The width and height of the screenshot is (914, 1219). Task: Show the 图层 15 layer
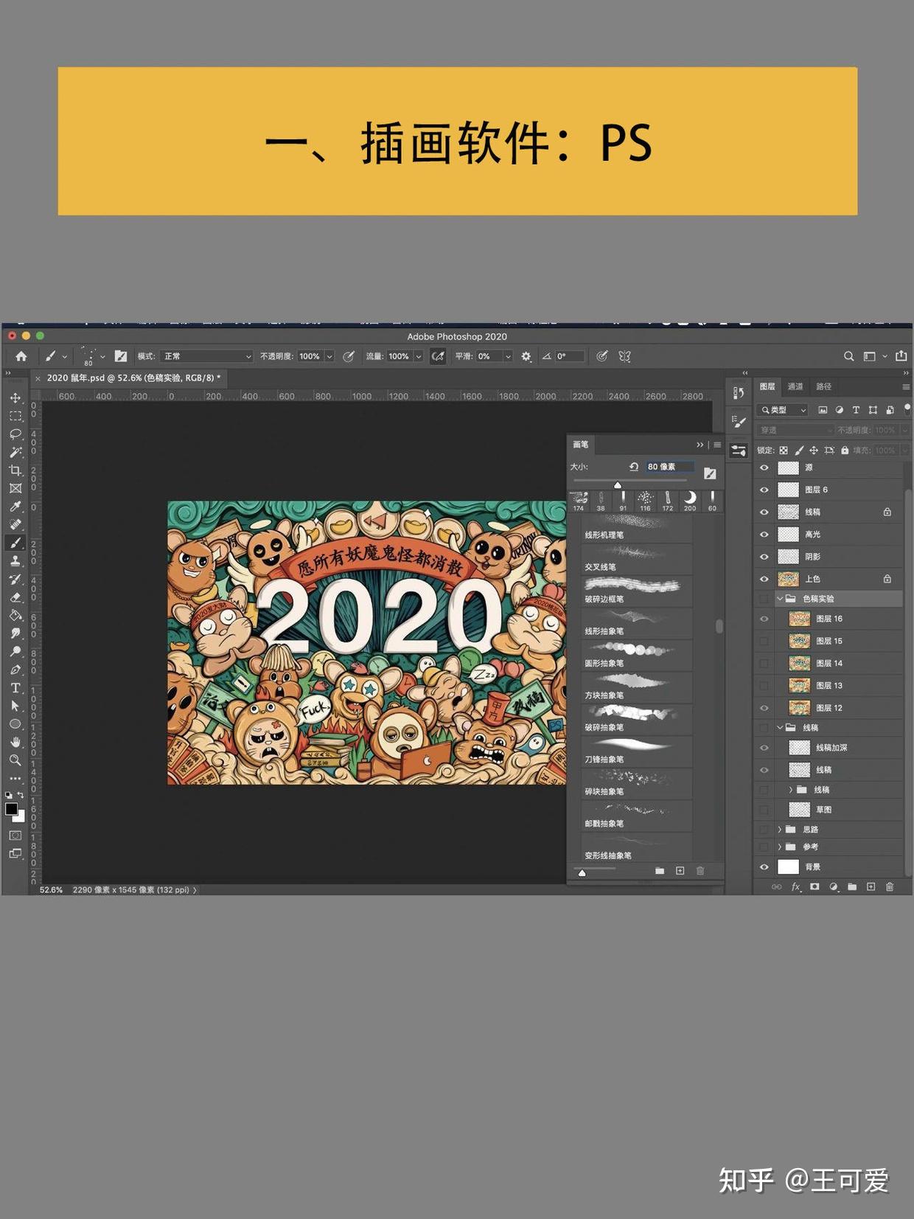tap(764, 641)
